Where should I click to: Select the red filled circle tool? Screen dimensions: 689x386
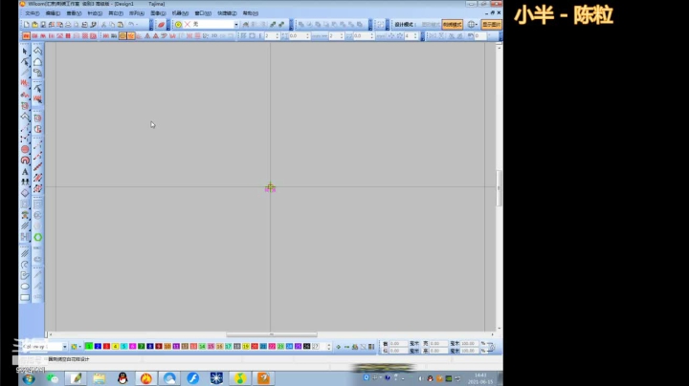25,150
